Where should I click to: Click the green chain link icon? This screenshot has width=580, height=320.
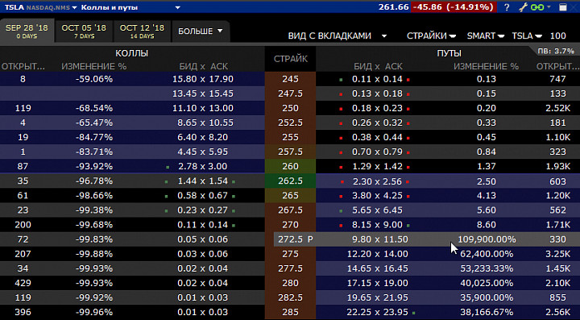[537, 7]
